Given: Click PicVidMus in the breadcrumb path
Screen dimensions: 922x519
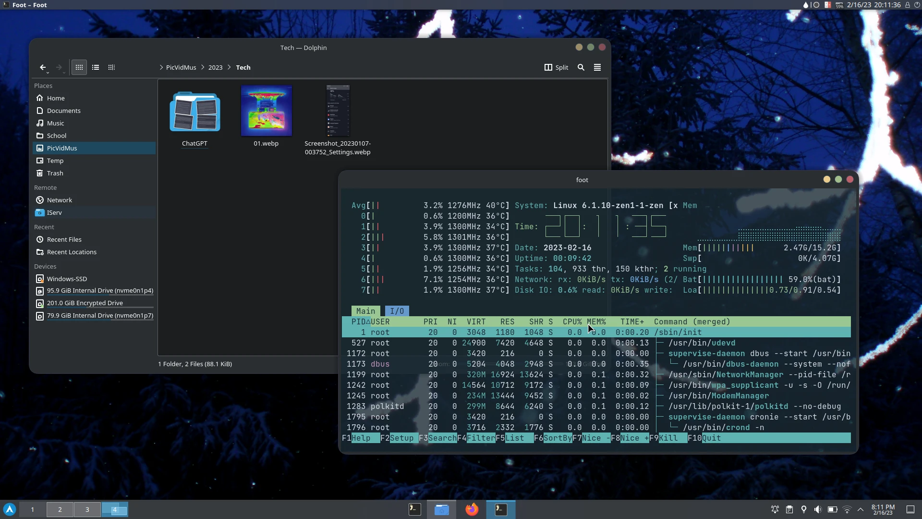Looking at the screenshot, I should (181, 67).
